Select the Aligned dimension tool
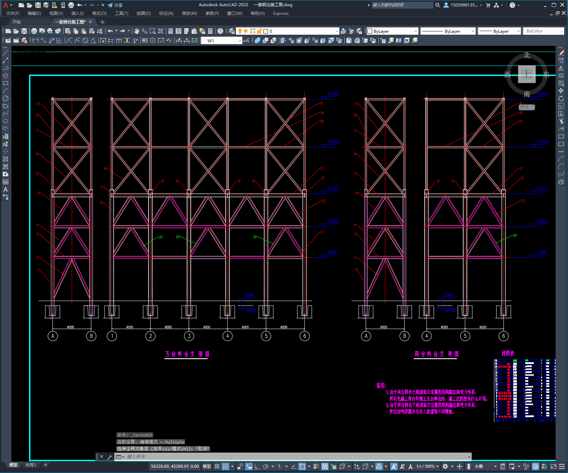 (44, 40)
